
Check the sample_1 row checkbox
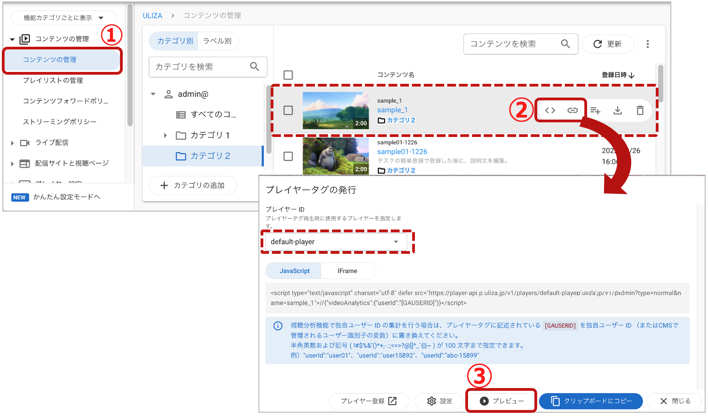coord(288,110)
